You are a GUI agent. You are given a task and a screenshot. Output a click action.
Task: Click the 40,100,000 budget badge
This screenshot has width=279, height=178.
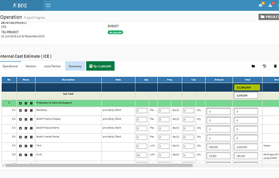[x=115, y=33]
